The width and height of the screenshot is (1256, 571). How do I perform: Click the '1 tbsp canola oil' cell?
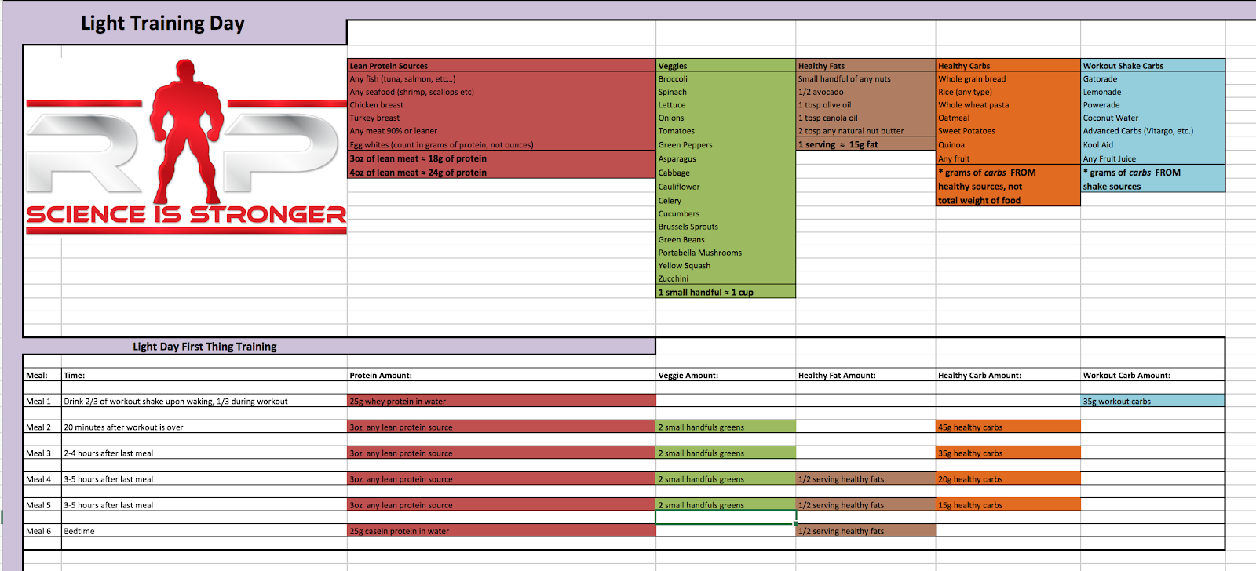[x=866, y=118]
